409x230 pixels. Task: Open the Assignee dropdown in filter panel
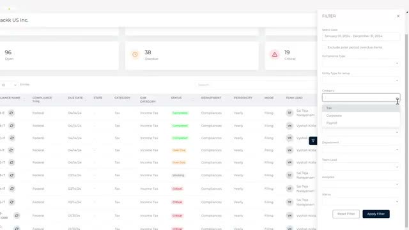(x=361, y=185)
